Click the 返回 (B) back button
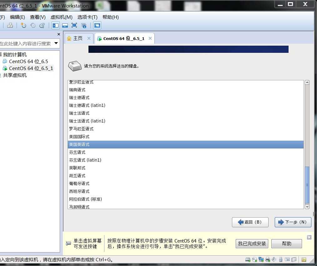This screenshot has width=317, height=266. [x=250, y=222]
